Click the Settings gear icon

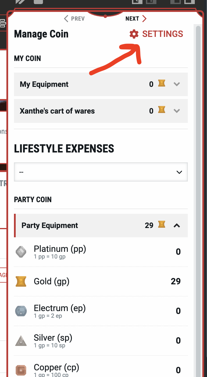coord(134,34)
